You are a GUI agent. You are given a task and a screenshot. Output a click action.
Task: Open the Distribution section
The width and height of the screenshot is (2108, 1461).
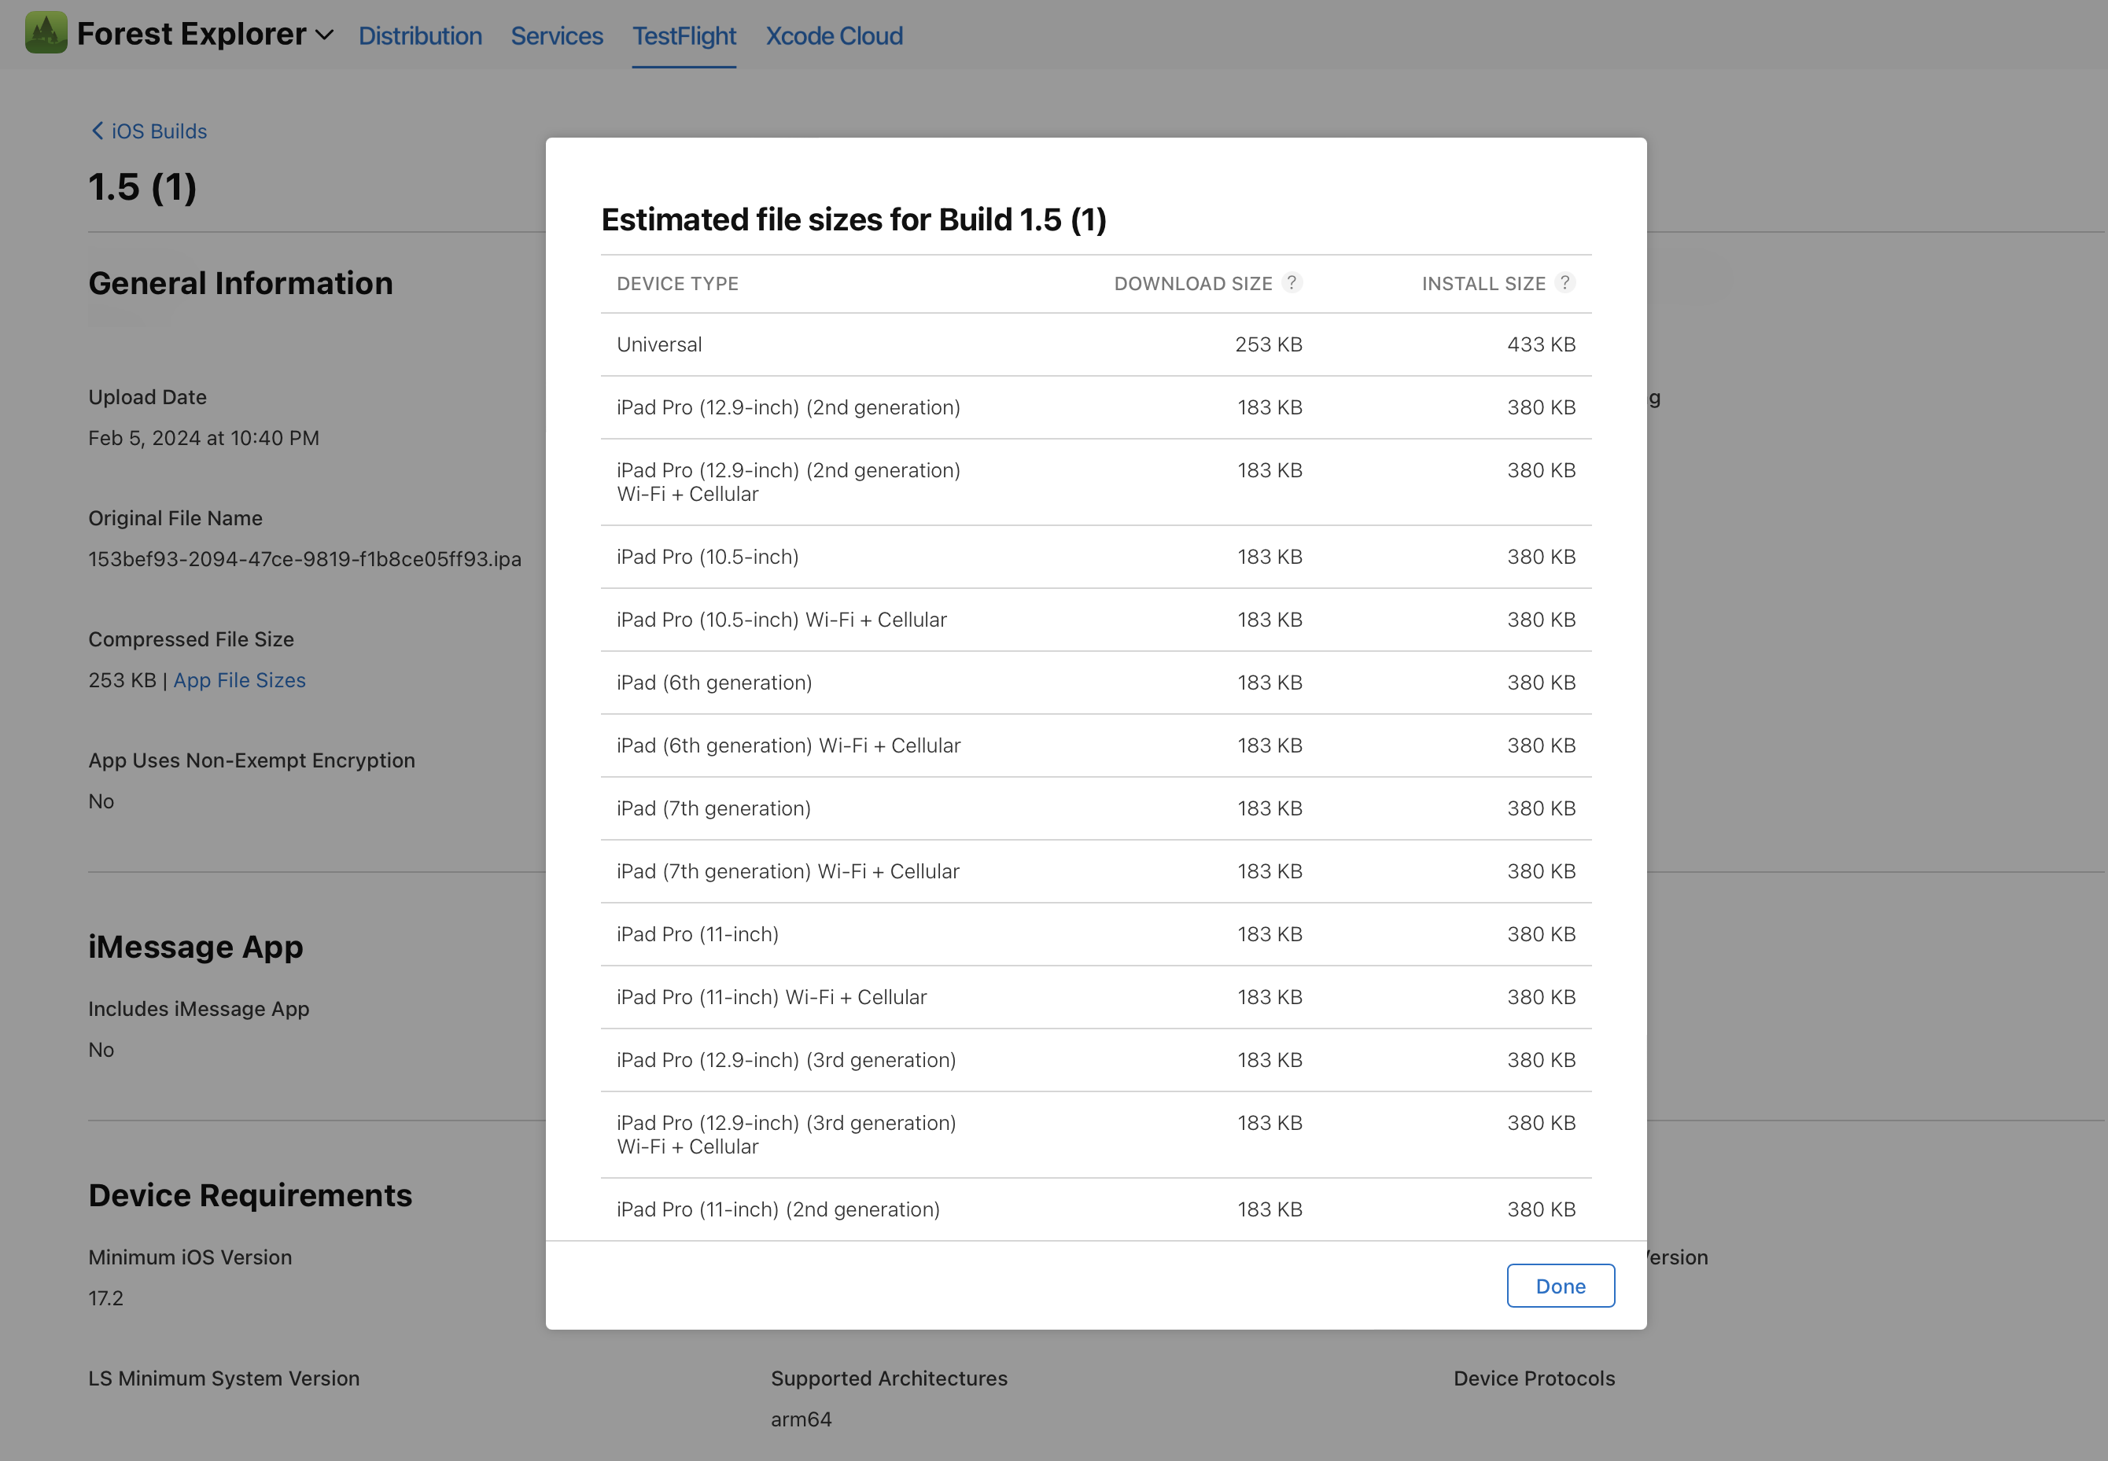tap(420, 35)
